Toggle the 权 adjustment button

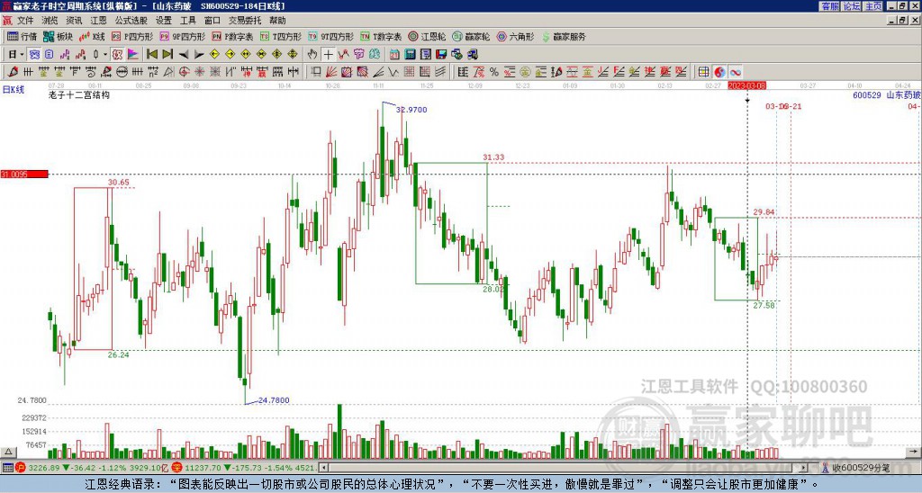(117, 55)
